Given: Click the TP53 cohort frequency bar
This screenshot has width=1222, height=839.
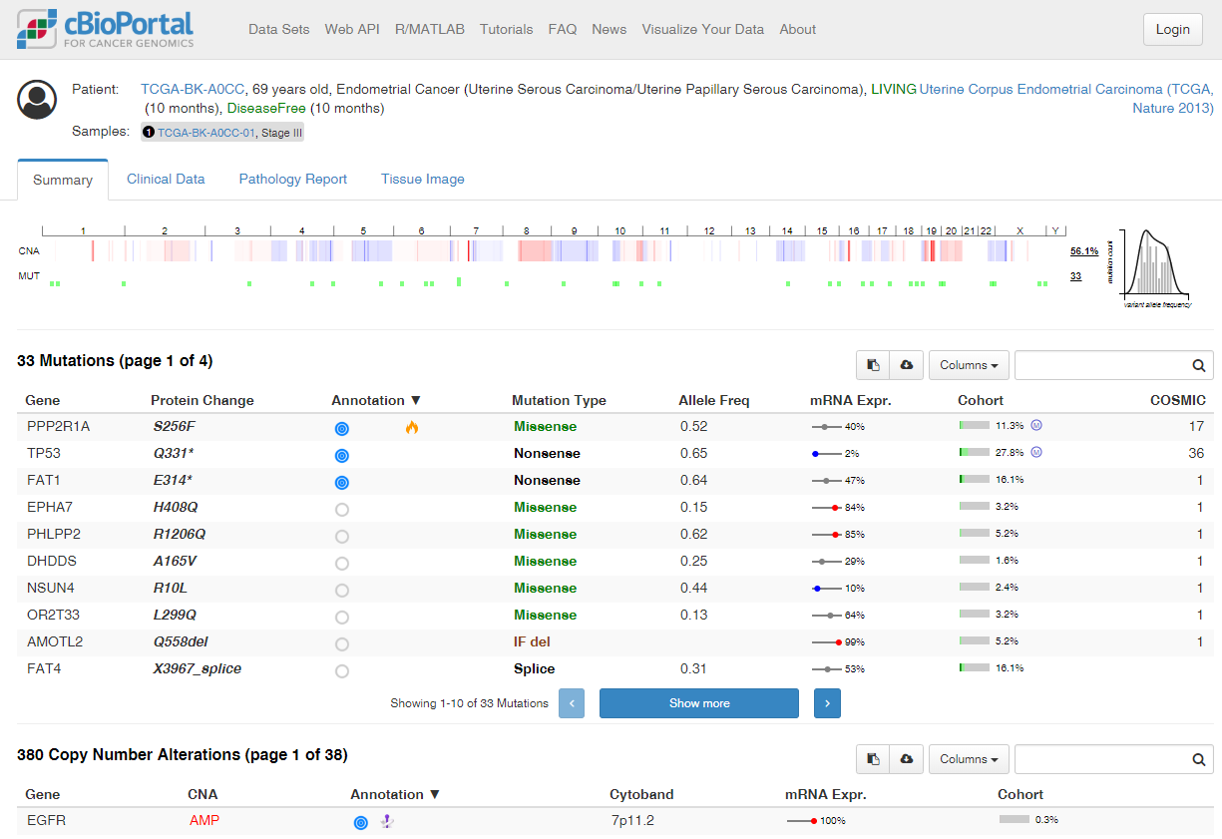Looking at the screenshot, I should pyautogui.click(x=975, y=453).
